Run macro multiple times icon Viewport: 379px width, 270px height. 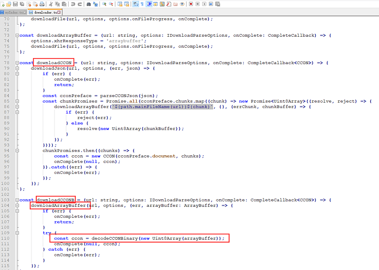(x=211, y=4)
